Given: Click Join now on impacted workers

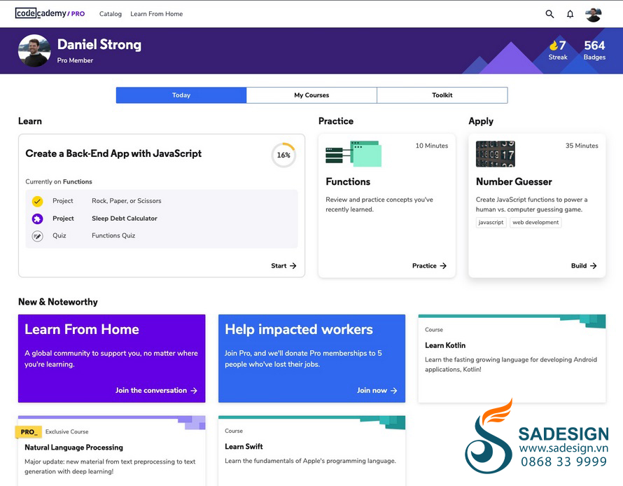Looking at the screenshot, I should [x=377, y=391].
